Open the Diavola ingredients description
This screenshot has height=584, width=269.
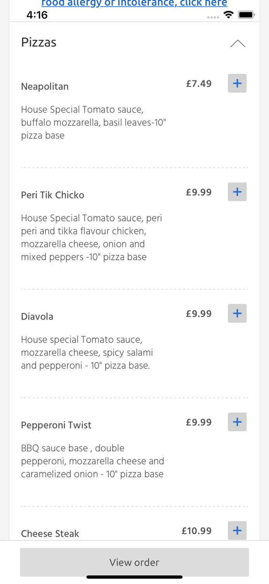[x=87, y=352]
